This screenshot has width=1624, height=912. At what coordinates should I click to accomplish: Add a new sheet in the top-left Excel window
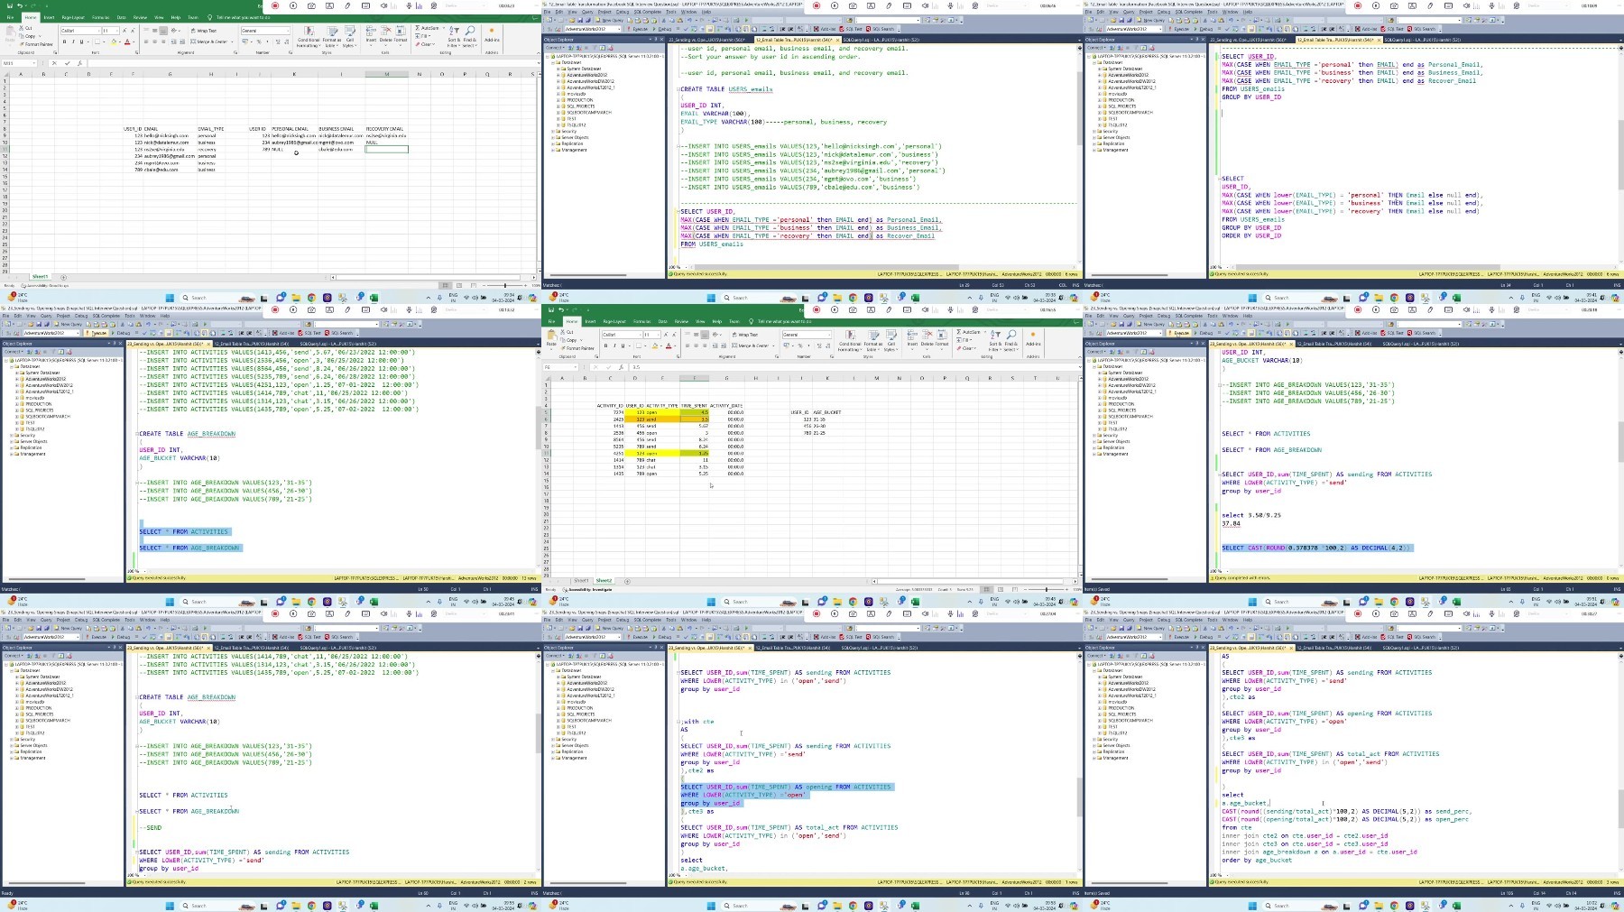pyautogui.click(x=63, y=277)
